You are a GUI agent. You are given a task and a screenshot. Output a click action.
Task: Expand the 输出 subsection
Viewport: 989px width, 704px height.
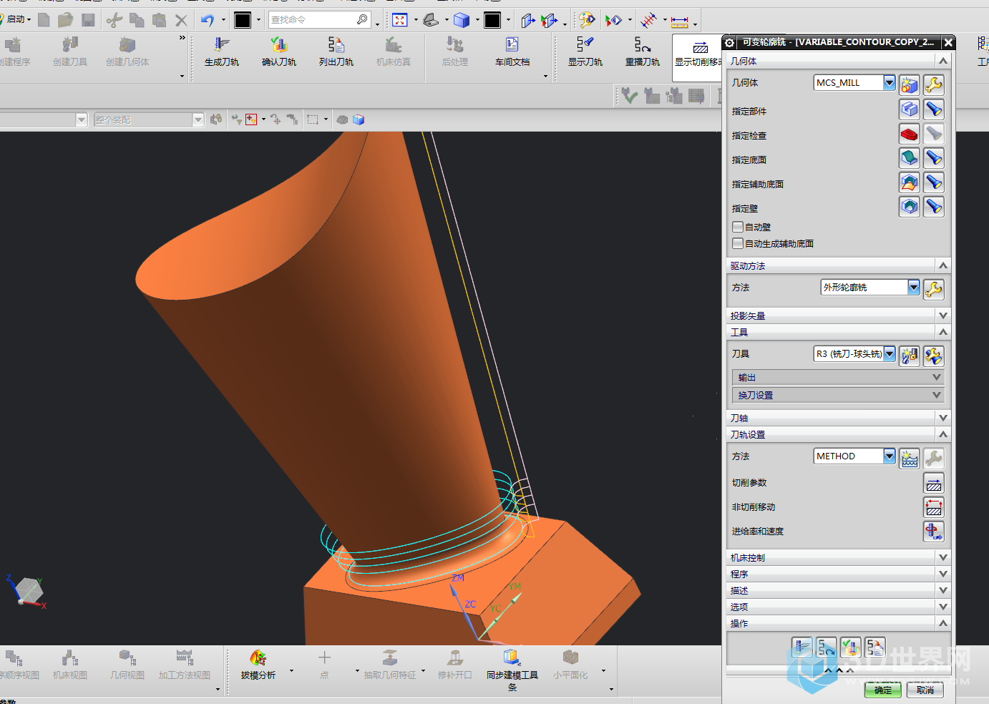pos(838,377)
